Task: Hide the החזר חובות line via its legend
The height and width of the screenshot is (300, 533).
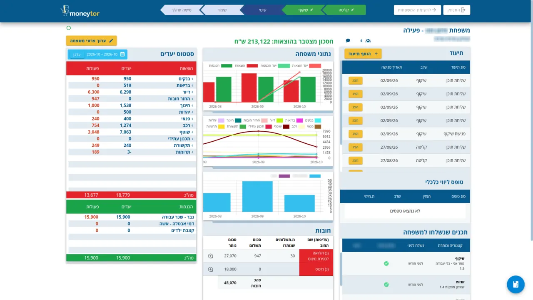Action: (255, 120)
